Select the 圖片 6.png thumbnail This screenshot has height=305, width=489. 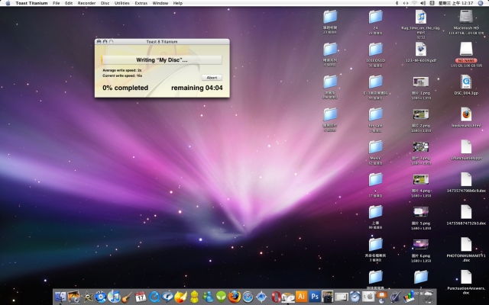coord(421,245)
